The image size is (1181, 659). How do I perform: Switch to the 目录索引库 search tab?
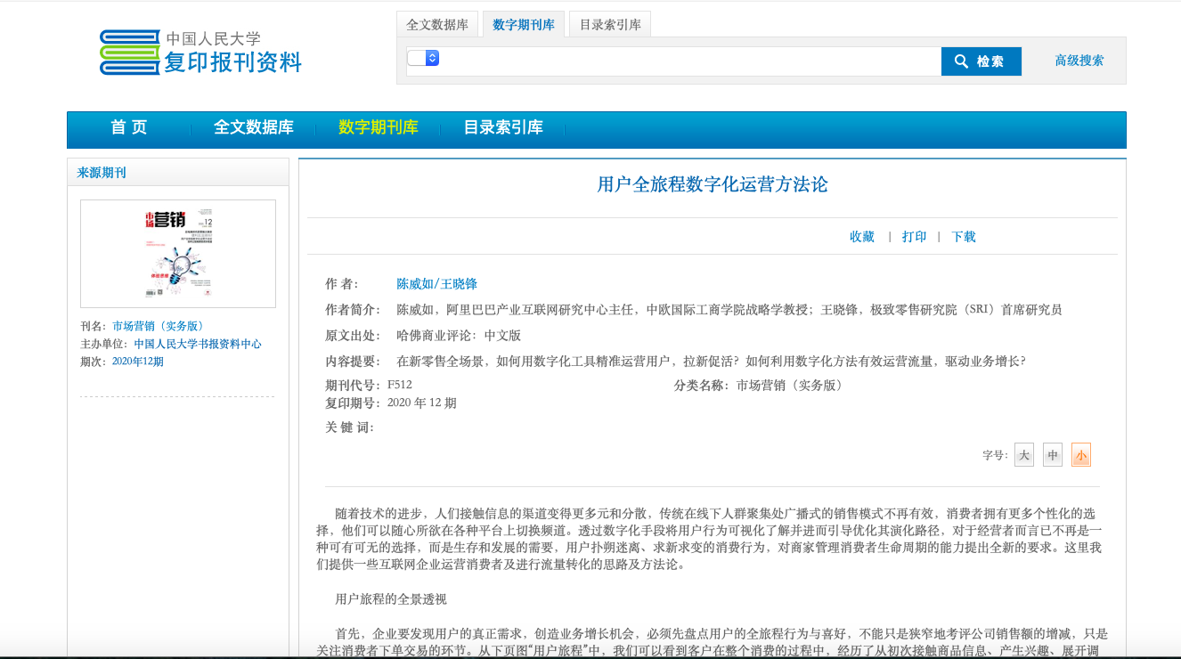(x=610, y=25)
